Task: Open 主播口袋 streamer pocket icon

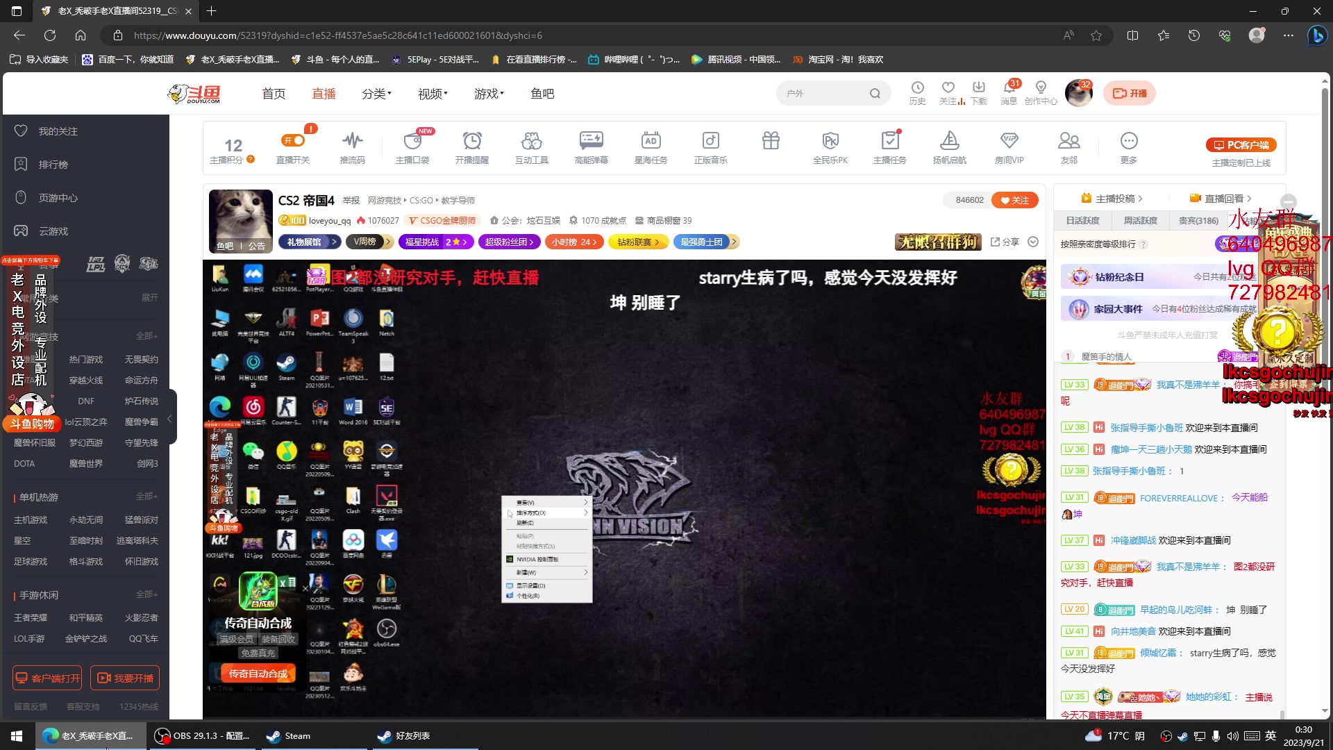Action: point(412,147)
